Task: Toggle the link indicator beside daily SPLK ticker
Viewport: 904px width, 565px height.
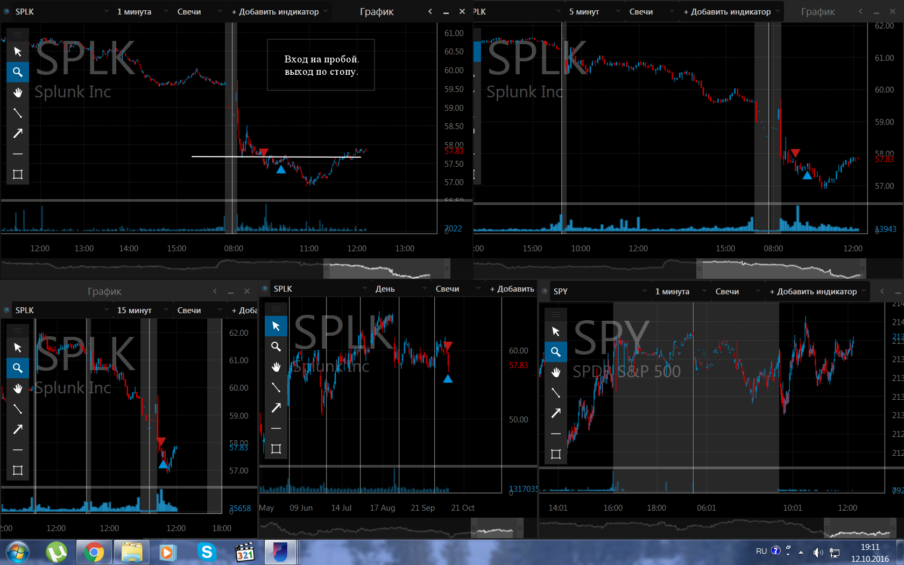Action: click(265, 288)
